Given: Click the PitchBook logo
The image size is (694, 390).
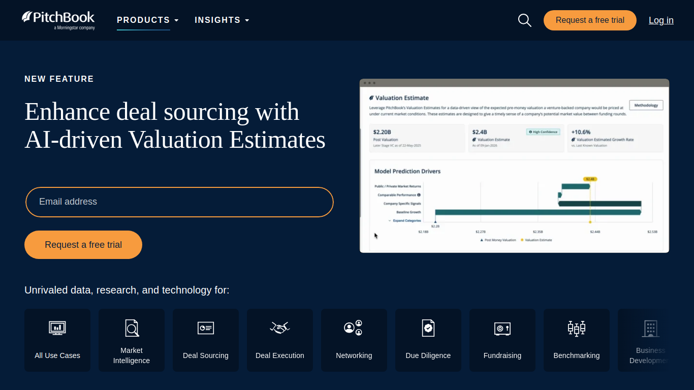Looking at the screenshot, I should pos(58,20).
